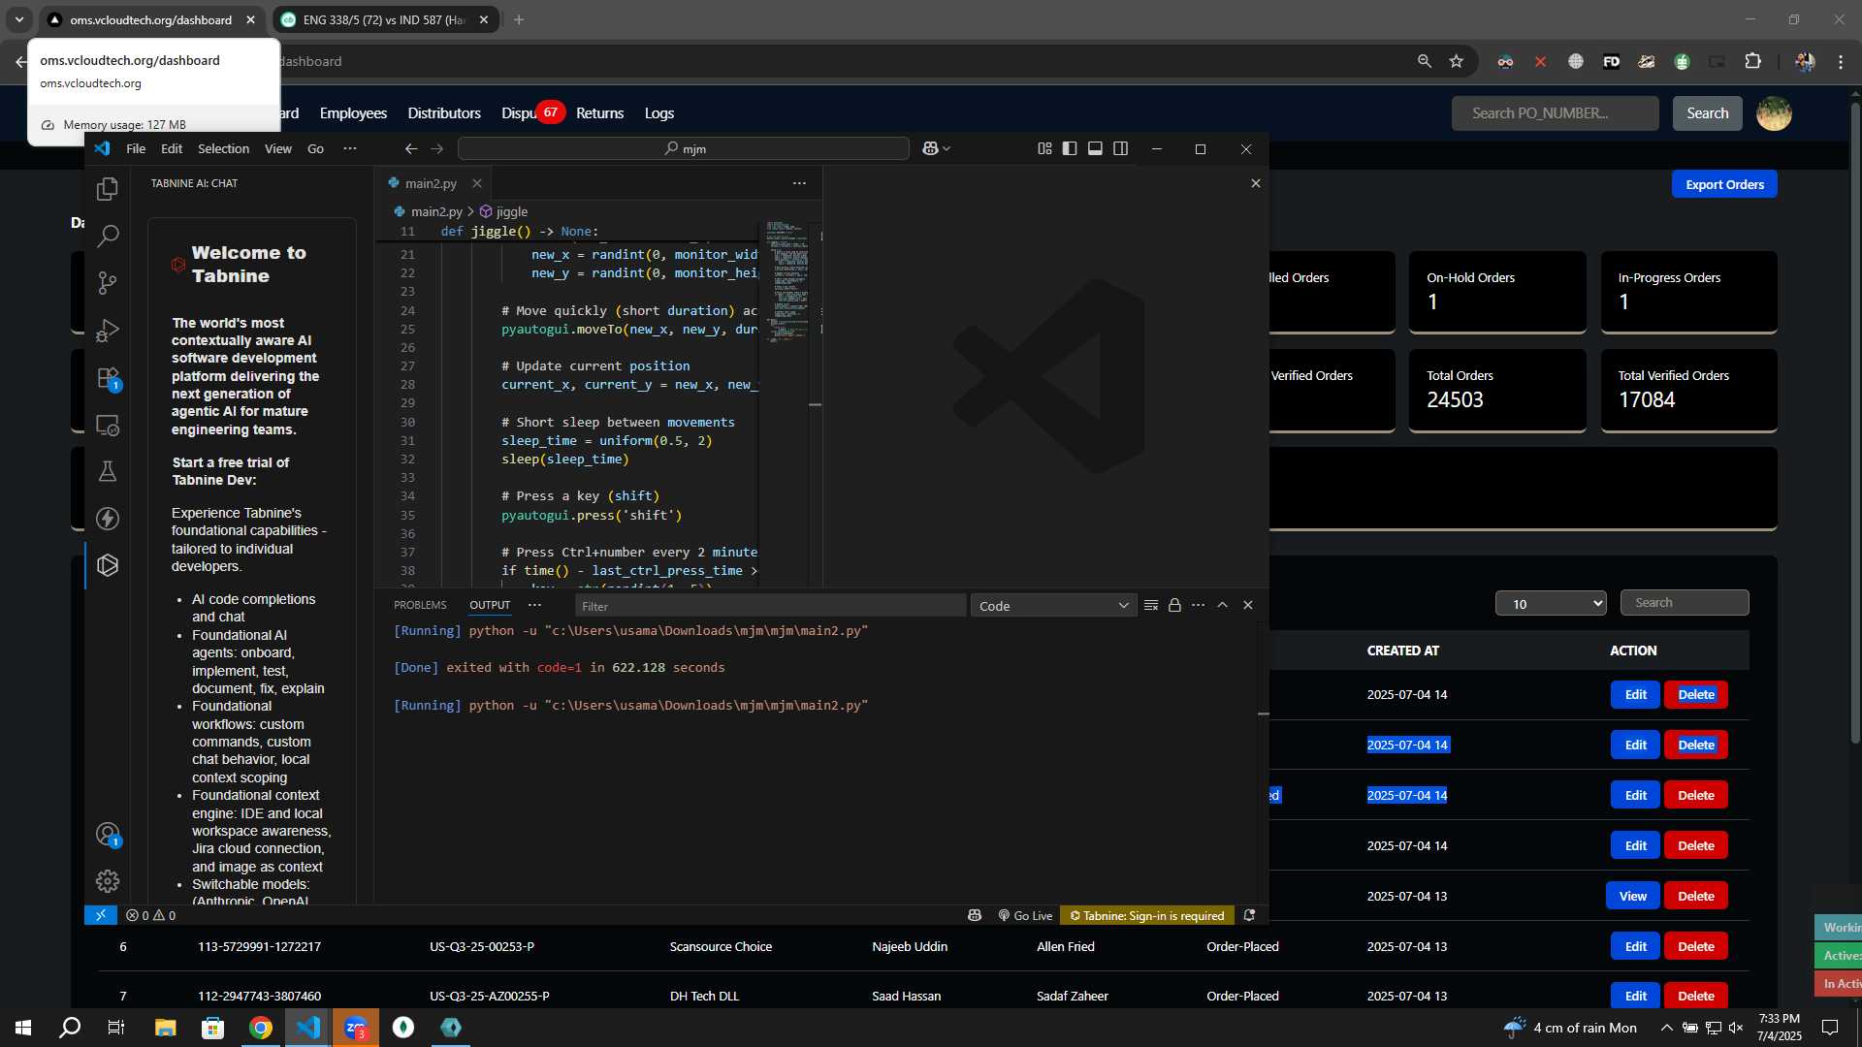Open the Chrome tab search dropdown arrow
The height and width of the screenshot is (1047, 1862).
19,19
